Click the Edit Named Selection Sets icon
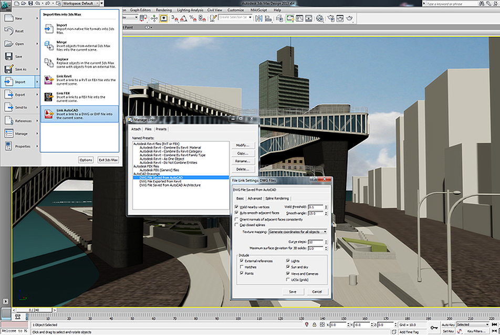The width and height of the screenshot is (500, 335). click(x=213, y=18)
